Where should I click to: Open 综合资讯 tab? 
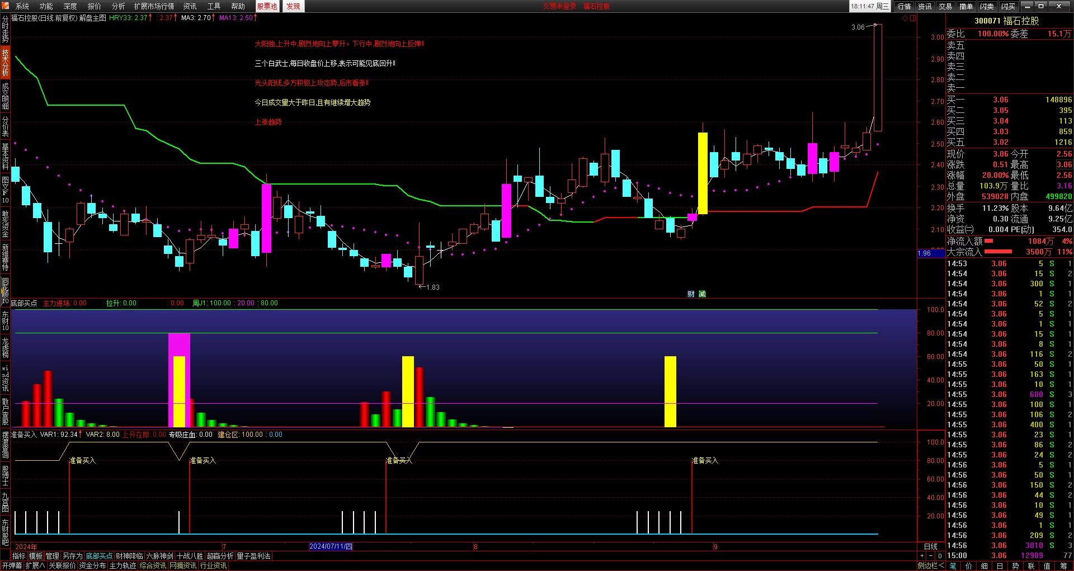point(153,565)
